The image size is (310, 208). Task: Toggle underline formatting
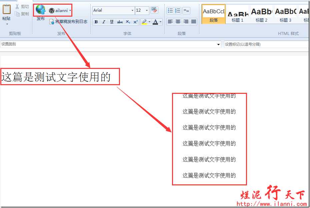pyautogui.click(x=112, y=22)
